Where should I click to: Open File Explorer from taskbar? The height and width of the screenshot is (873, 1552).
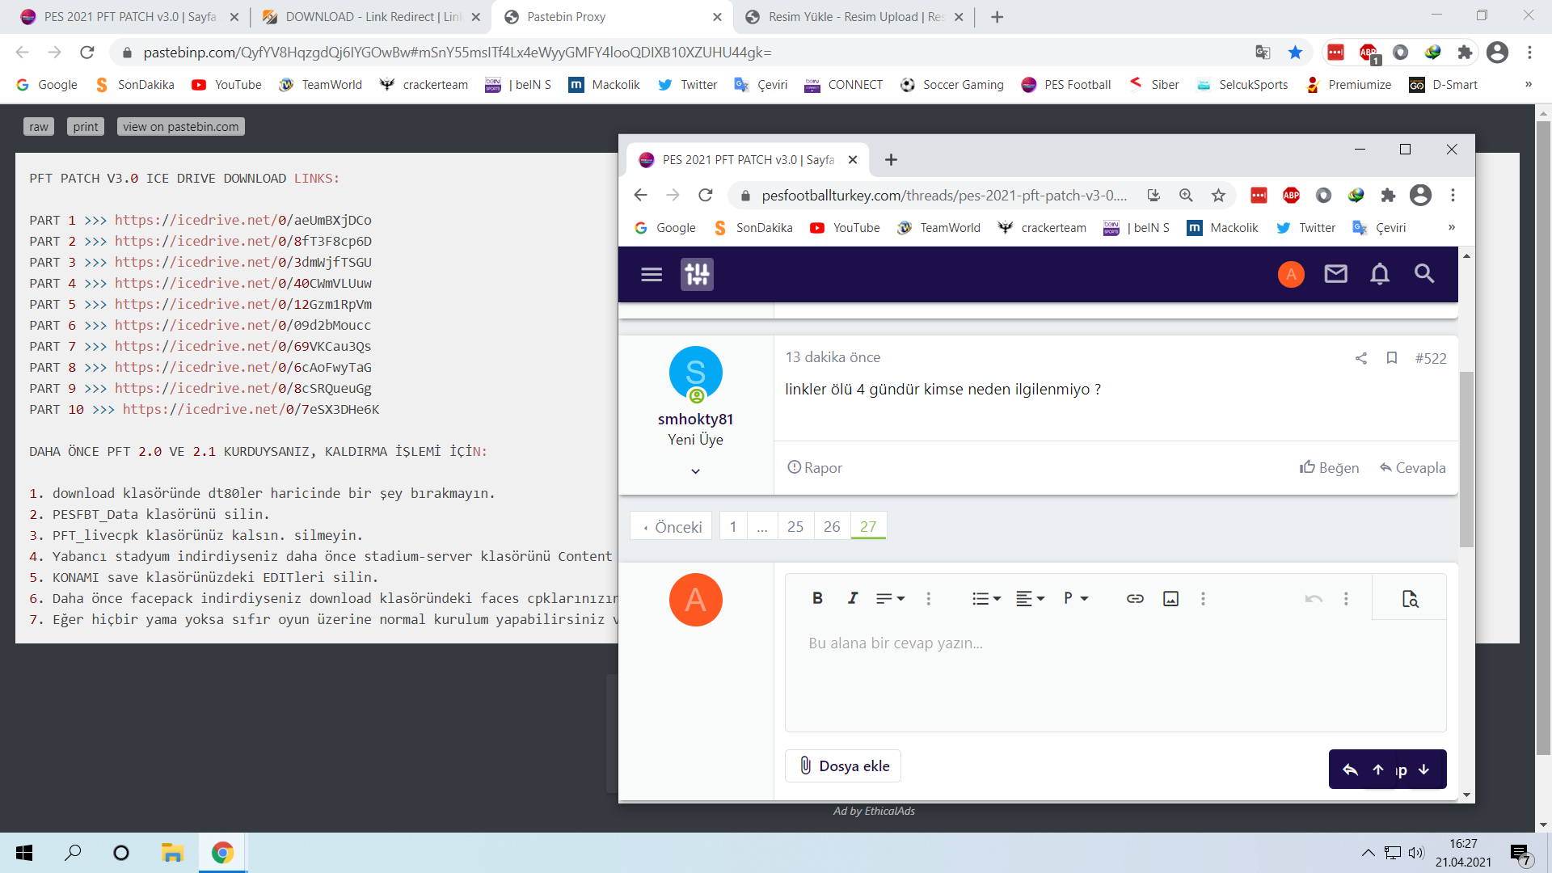172,853
